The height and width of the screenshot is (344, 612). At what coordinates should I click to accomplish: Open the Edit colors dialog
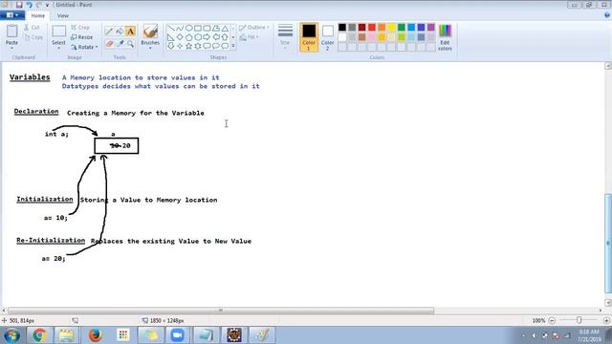(x=445, y=37)
